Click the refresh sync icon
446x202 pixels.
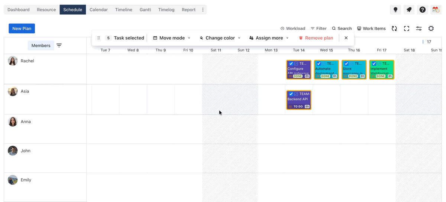(x=394, y=29)
